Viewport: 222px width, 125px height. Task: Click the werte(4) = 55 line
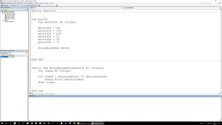pyautogui.click(x=49, y=39)
